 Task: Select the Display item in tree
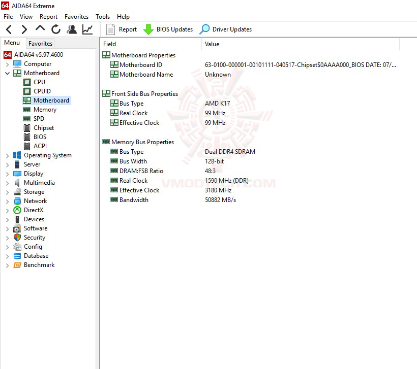[34, 174]
